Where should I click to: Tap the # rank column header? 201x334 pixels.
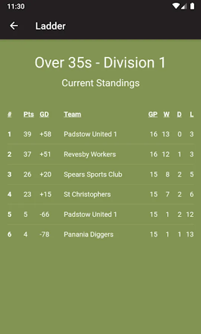pyautogui.click(x=9, y=114)
